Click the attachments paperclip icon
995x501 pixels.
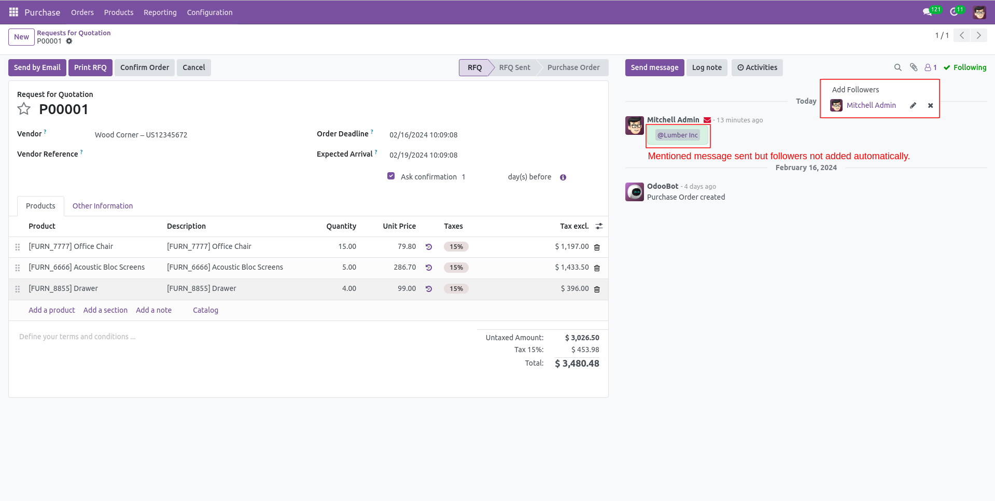click(x=914, y=67)
